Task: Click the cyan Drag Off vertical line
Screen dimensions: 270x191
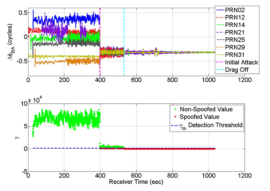Action: click(x=124, y=30)
